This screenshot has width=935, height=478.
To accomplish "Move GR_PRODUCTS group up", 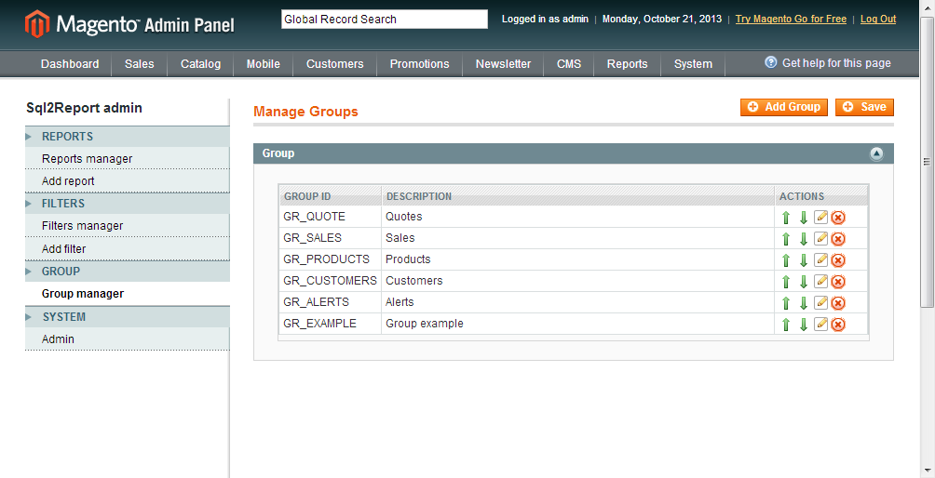I will point(786,260).
